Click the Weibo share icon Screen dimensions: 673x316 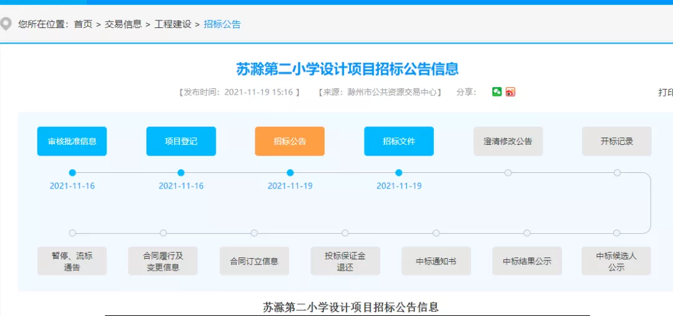coord(510,92)
